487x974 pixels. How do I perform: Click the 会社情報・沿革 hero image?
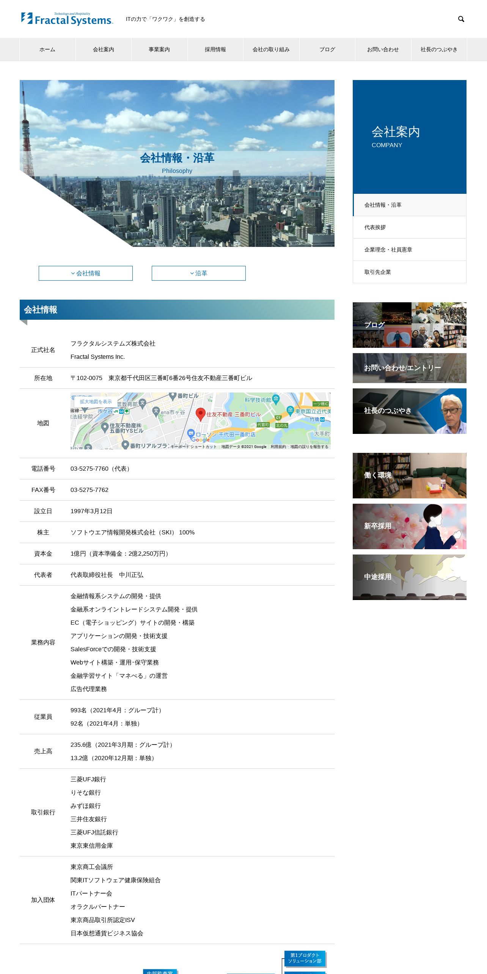pyautogui.click(x=177, y=163)
